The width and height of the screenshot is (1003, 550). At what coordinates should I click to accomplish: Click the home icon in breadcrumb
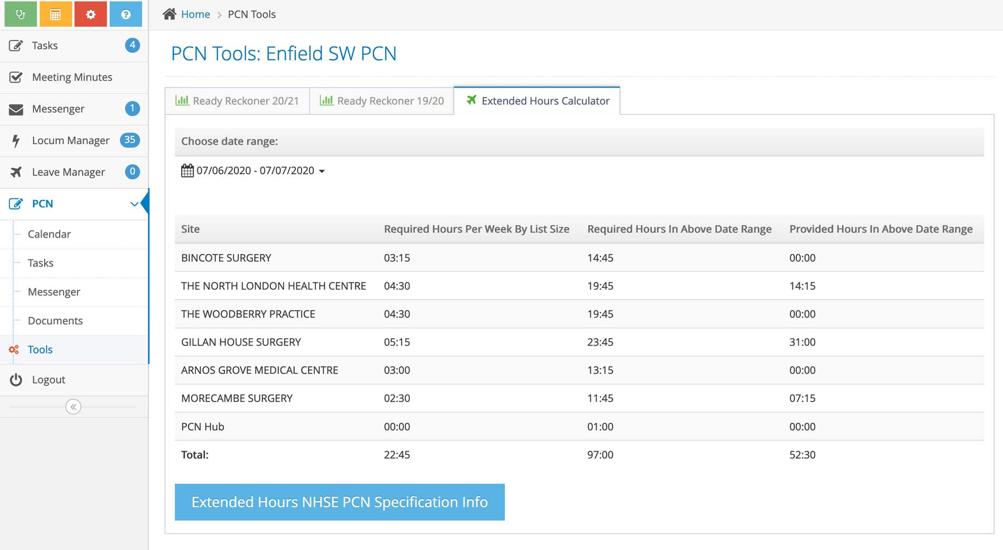[x=169, y=14]
